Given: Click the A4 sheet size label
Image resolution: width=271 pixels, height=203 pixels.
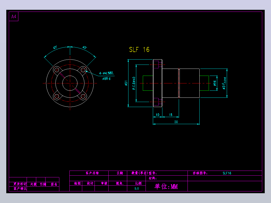Looking at the screenshot, I should coord(14,17).
